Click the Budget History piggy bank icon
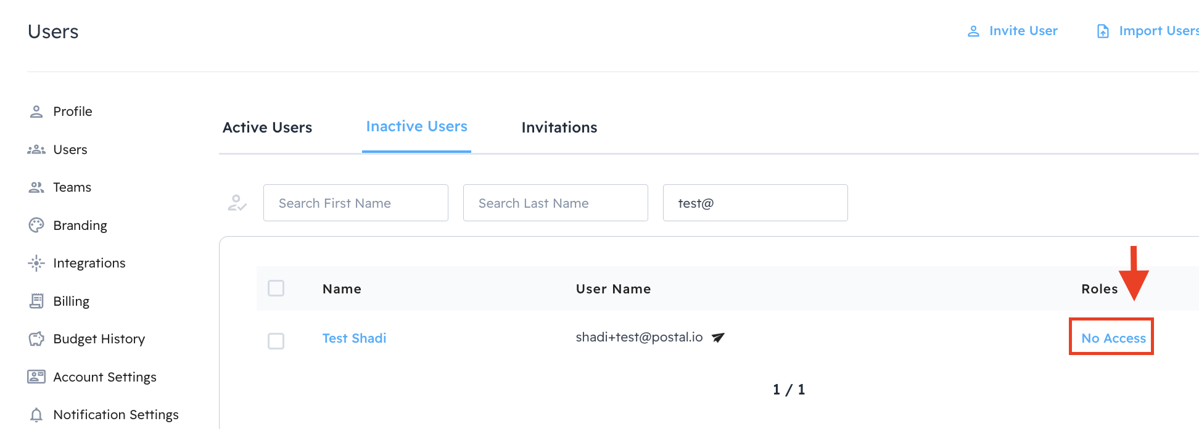Viewport: 1199px width, 429px height. [36, 339]
